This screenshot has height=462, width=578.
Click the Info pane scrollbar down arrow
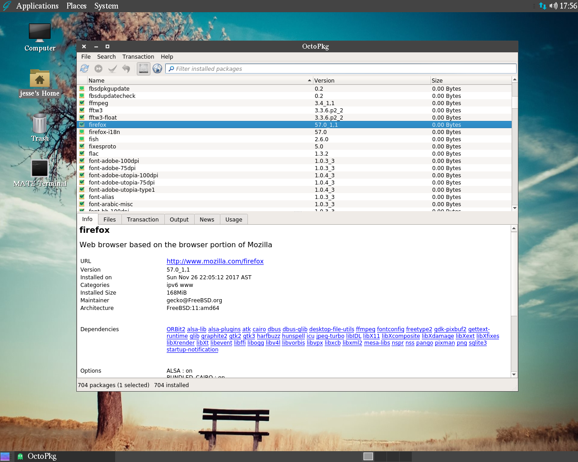click(514, 374)
